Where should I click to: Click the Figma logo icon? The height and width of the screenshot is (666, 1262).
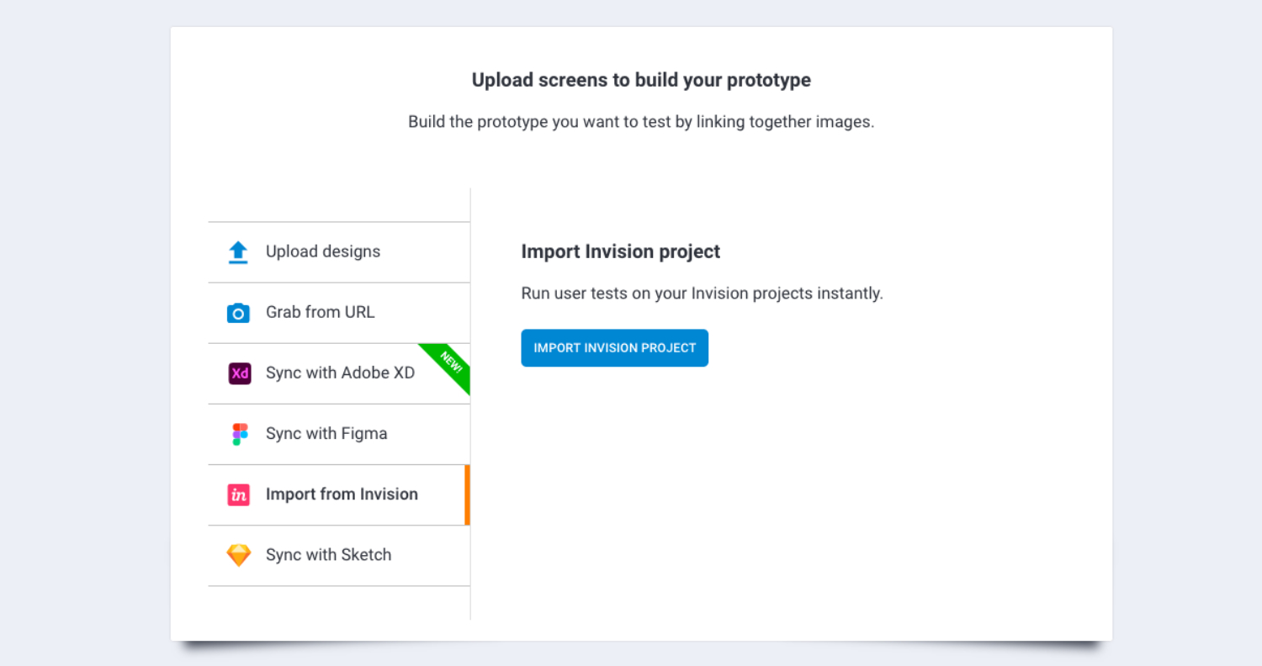click(241, 434)
